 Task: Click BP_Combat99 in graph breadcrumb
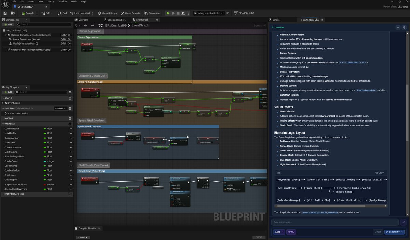(x=115, y=25)
